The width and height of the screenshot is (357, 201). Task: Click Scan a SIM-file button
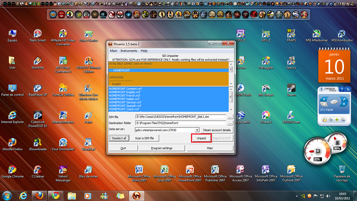tap(144, 138)
